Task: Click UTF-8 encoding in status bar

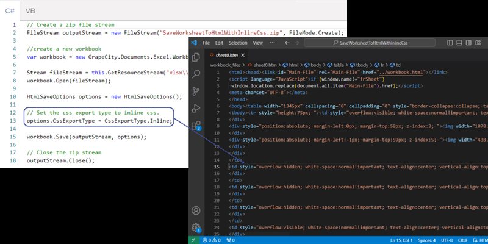Action: tap(447, 240)
